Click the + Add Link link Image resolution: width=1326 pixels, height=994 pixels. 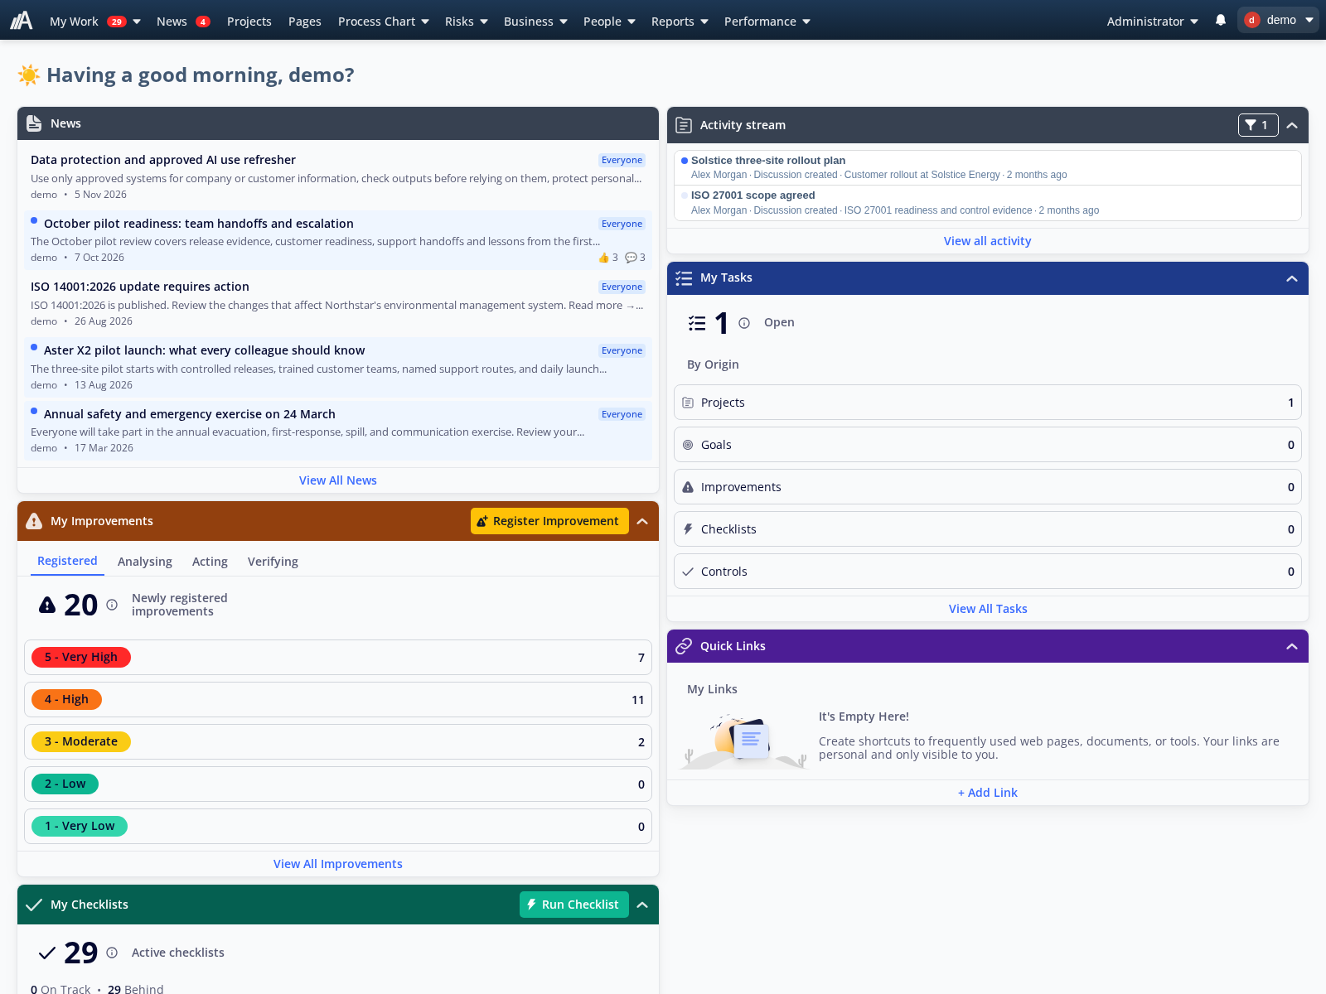pyautogui.click(x=988, y=793)
